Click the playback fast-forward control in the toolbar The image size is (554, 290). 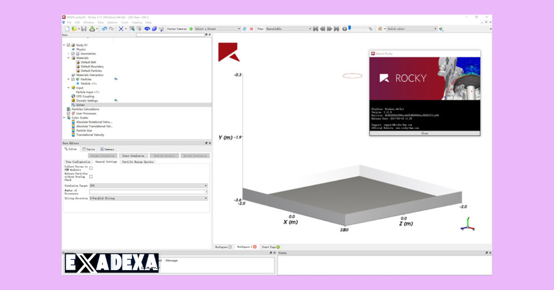point(330,28)
